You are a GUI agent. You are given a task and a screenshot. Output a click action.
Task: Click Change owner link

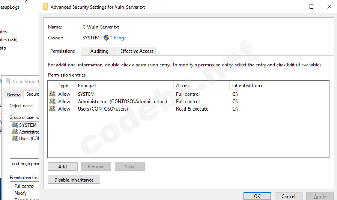118,38
